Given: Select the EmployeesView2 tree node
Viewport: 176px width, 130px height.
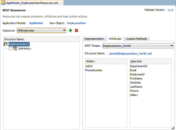Looking at the screenshot, I should (19, 44).
